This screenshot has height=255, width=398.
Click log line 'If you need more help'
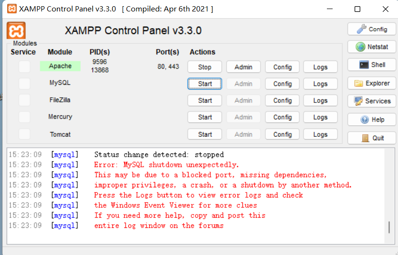click(x=180, y=215)
